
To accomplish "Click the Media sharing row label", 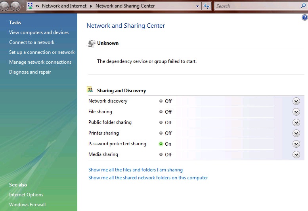I will (x=103, y=154).
